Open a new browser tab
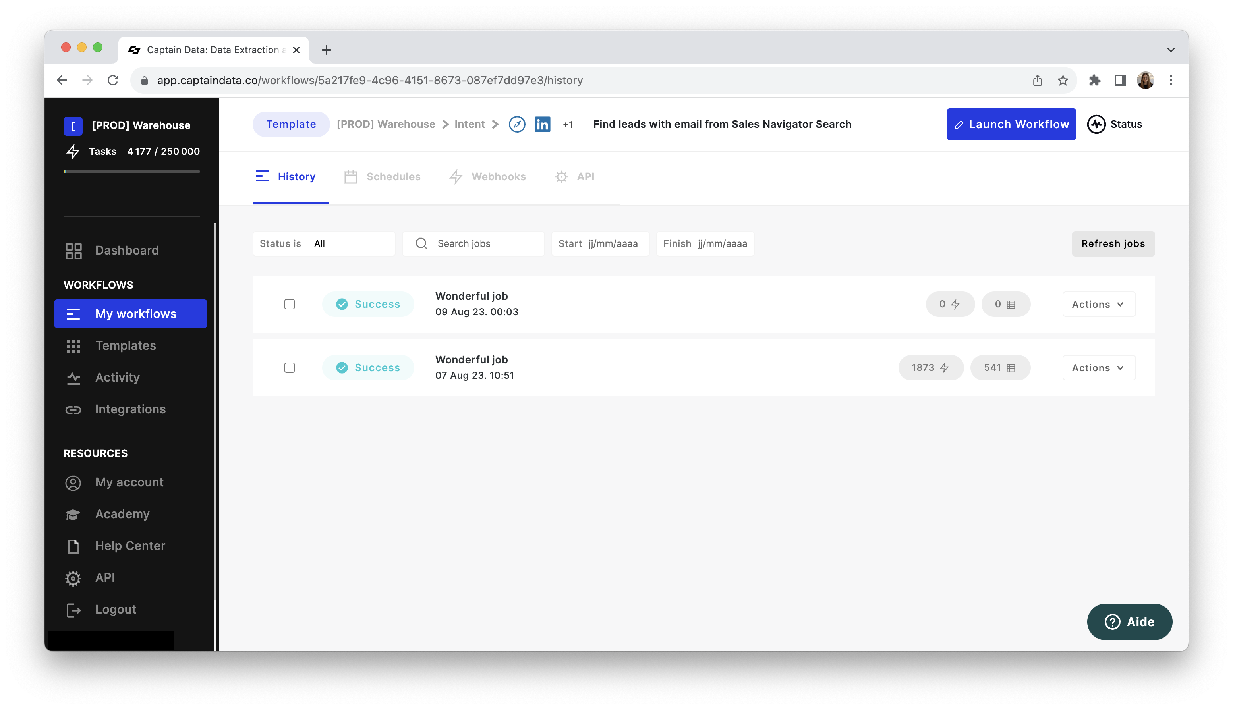Viewport: 1233px width, 710px height. (x=326, y=50)
